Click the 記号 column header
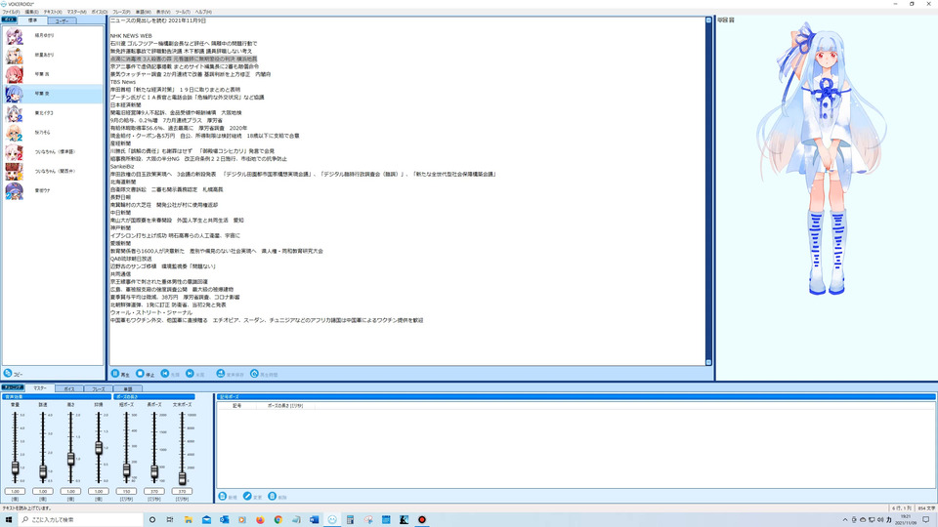The width and height of the screenshot is (938, 527). click(x=236, y=406)
